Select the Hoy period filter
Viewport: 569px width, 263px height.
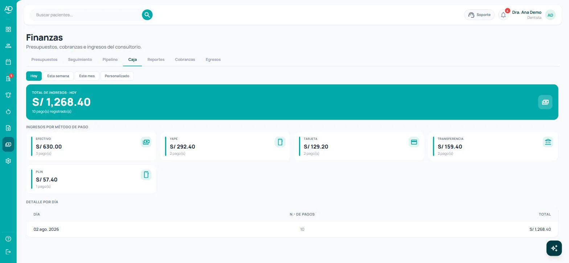[x=34, y=76]
